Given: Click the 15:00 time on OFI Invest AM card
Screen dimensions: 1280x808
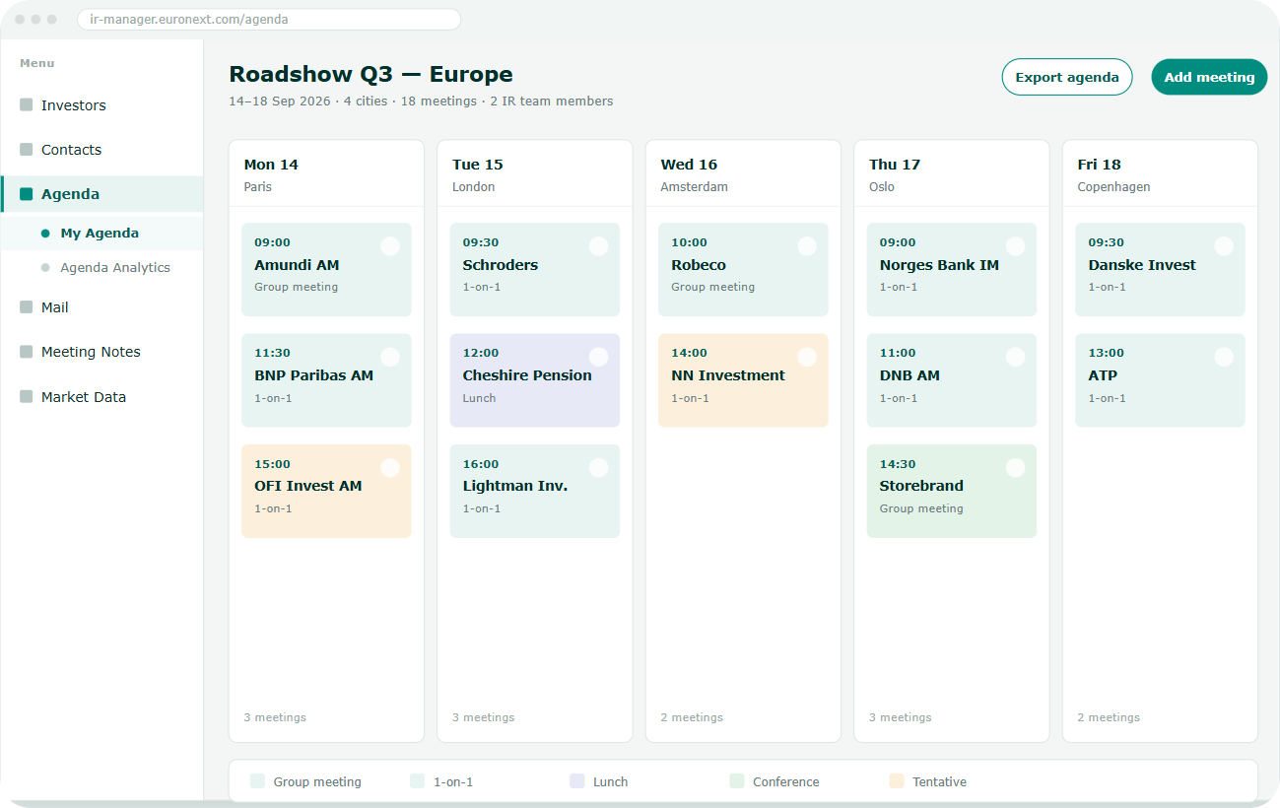Looking at the screenshot, I should [272, 464].
